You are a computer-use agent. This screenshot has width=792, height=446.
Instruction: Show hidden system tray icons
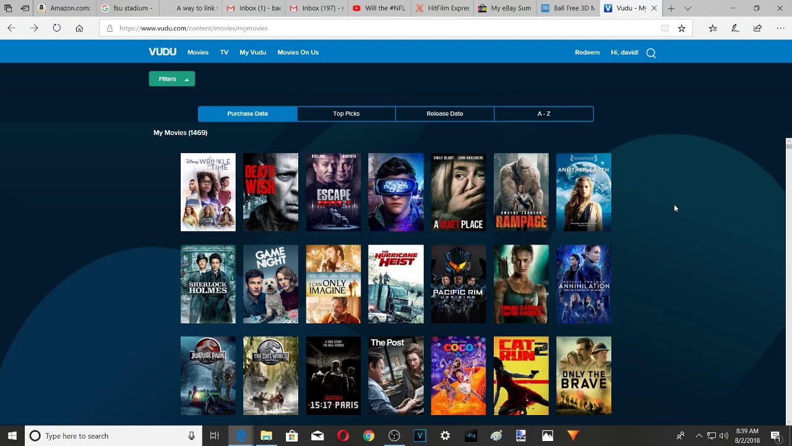[699, 435]
